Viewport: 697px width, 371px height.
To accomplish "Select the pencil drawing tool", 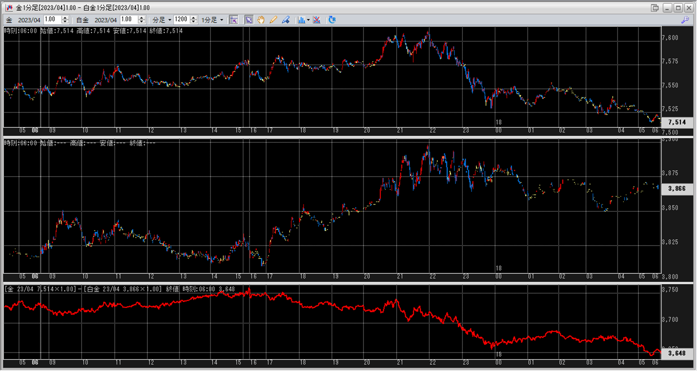I will pos(273,20).
